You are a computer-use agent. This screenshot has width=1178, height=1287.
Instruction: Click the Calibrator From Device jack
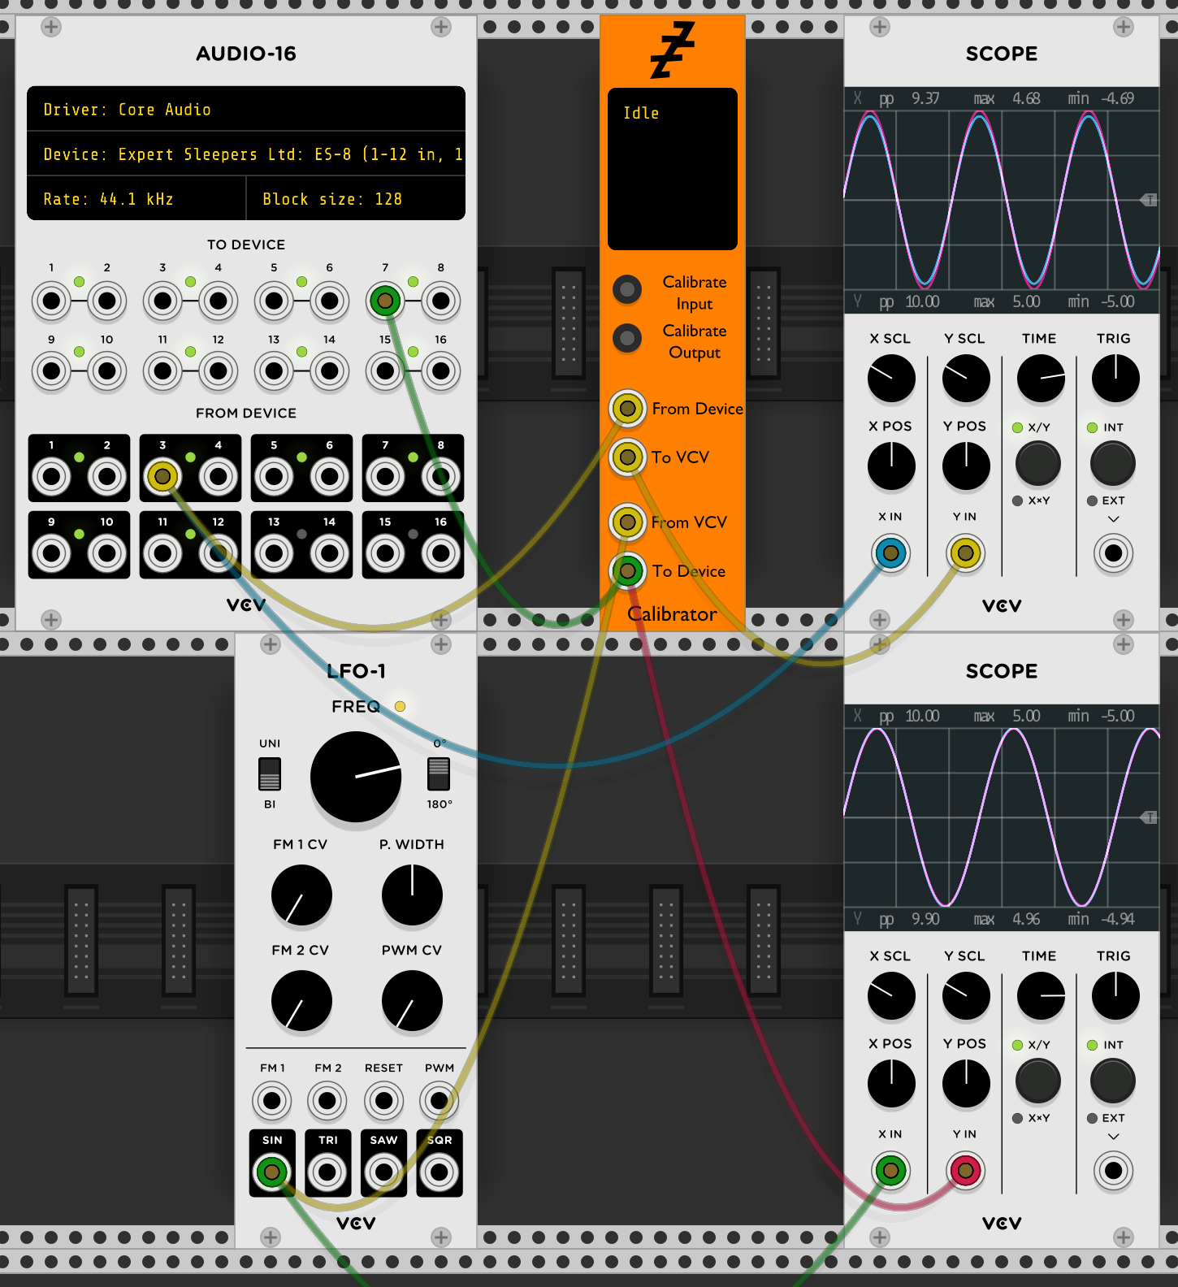pos(627,409)
